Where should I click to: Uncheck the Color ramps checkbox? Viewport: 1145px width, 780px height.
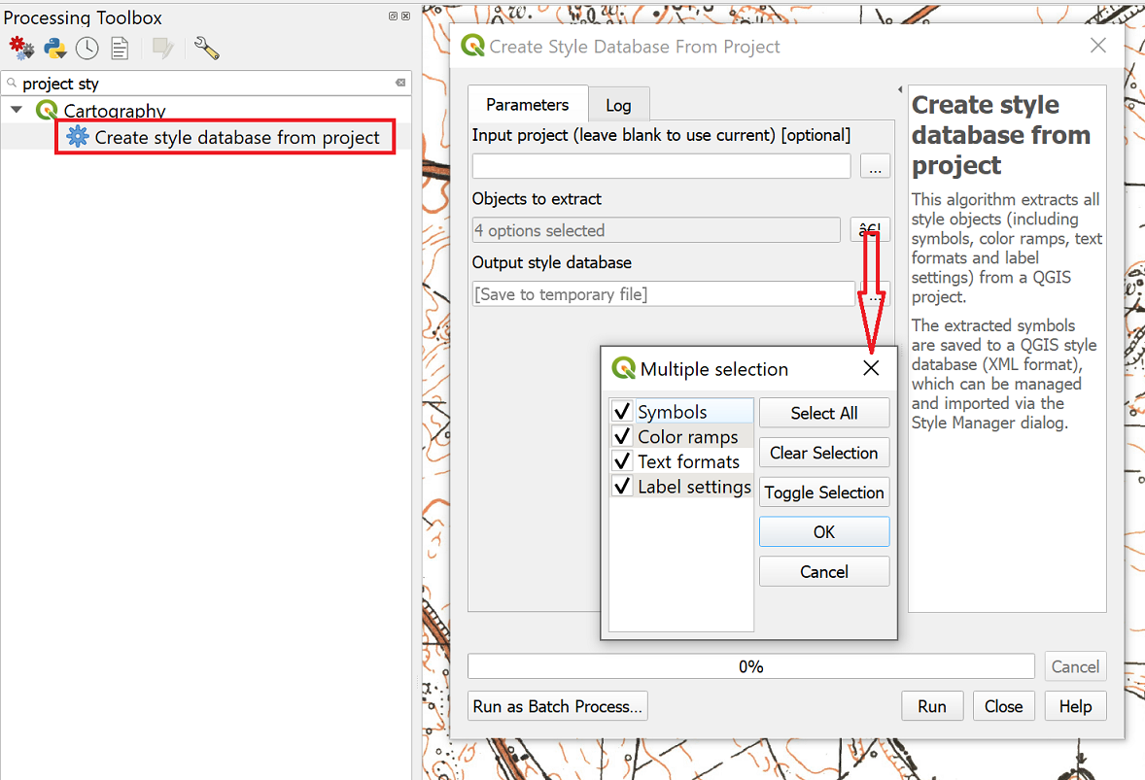pos(623,437)
